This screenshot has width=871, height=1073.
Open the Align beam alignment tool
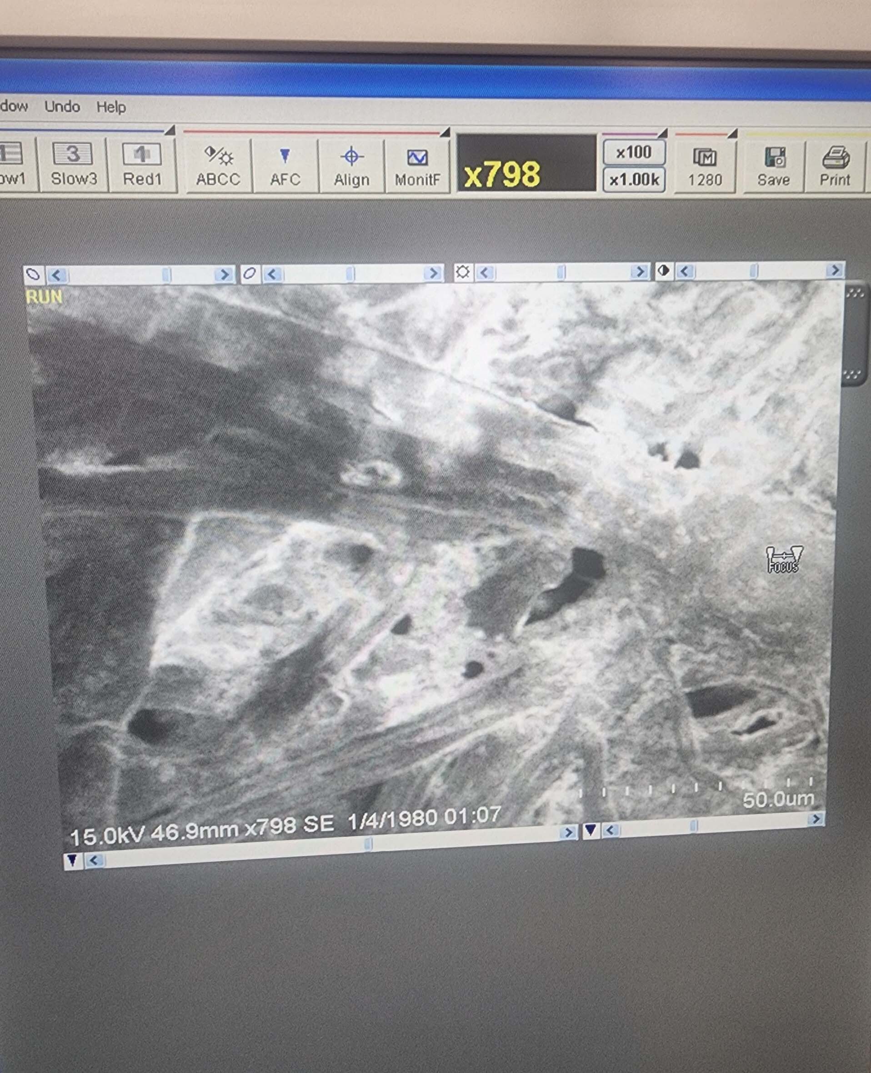pyautogui.click(x=351, y=166)
